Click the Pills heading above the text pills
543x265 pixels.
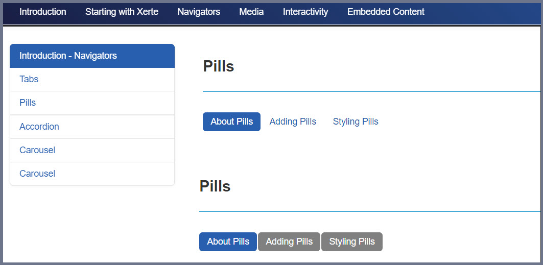[x=219, y=66]
